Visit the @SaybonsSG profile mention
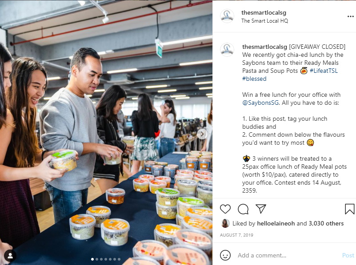 260,103
